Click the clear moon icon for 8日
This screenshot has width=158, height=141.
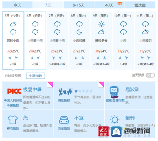tap(79, 32)
